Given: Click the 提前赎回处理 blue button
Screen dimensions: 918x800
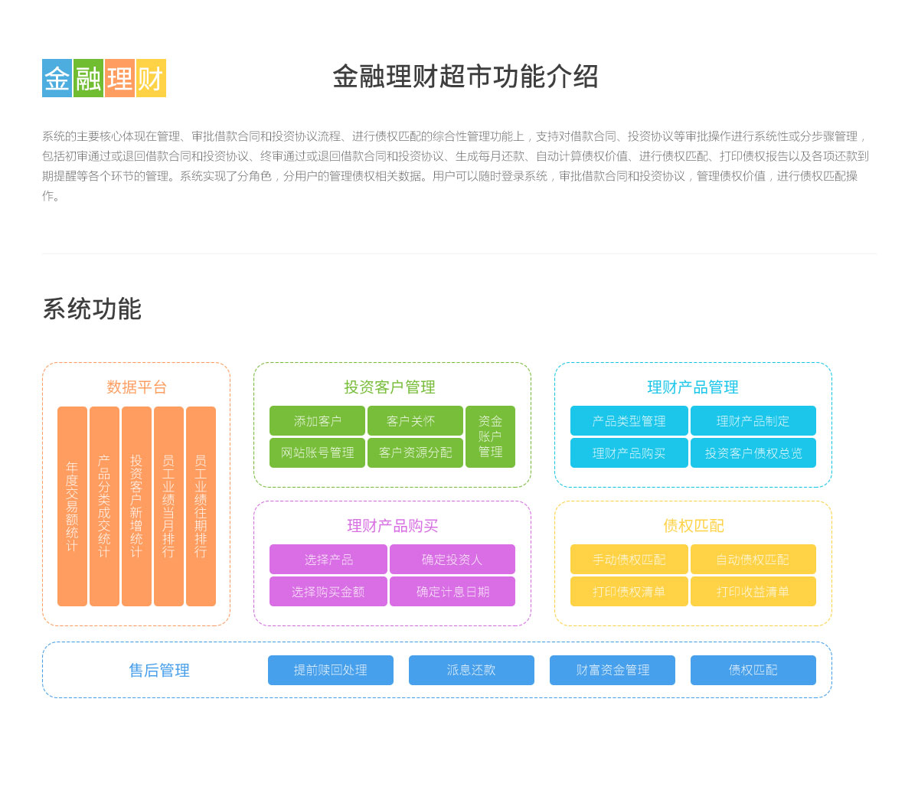Looking at the screenshot, I should tap(330, 671).
